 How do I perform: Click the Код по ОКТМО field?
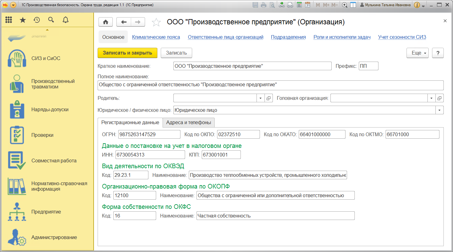(x=412, y=135)
